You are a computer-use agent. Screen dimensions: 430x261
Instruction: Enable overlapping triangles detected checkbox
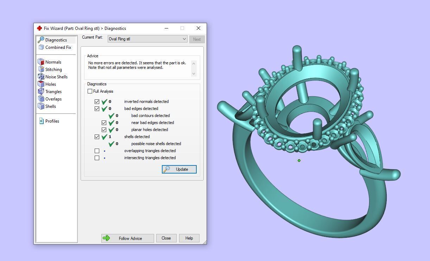click(97, 151)
